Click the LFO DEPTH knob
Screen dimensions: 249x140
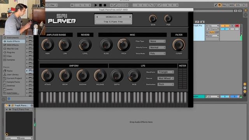click(117, 76)
